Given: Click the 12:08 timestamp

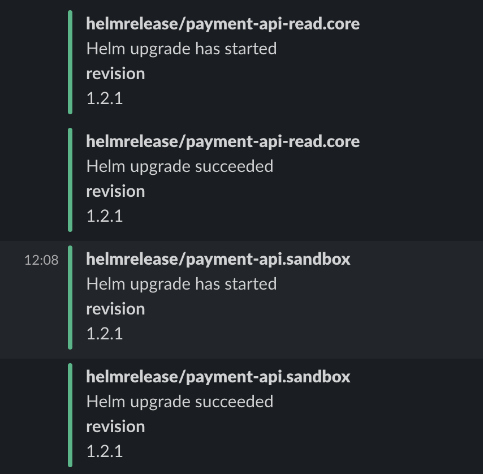Looking at the screenshot, I should pyautogui.click(x=41, y=261).
